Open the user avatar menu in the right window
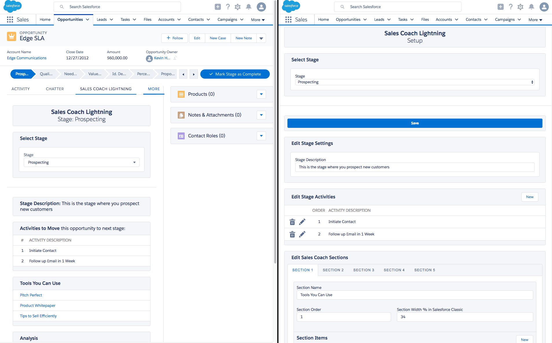Viewport: 552px width, 343px height. [x=544, y=7]
